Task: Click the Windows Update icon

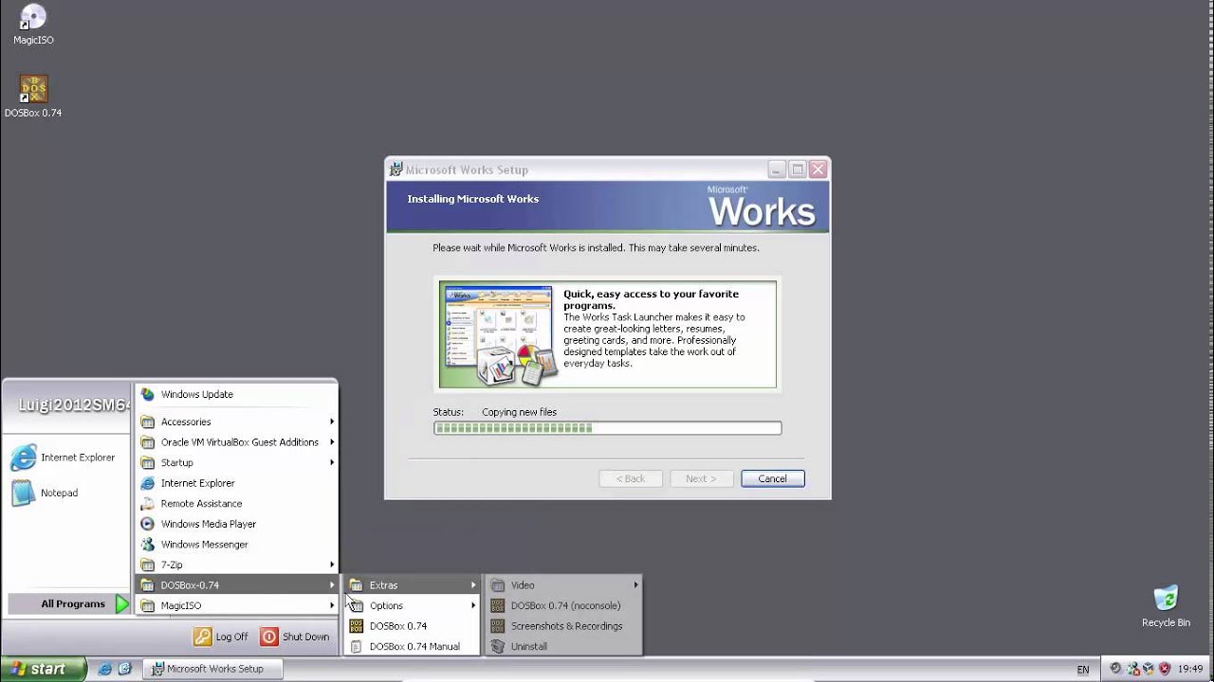Action: (148, 394)
